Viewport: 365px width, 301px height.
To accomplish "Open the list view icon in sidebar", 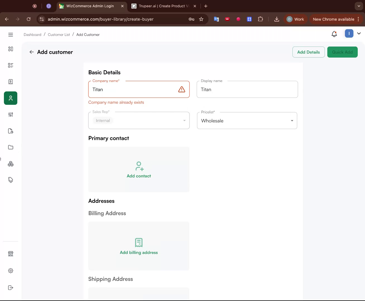I will [11, 65].
